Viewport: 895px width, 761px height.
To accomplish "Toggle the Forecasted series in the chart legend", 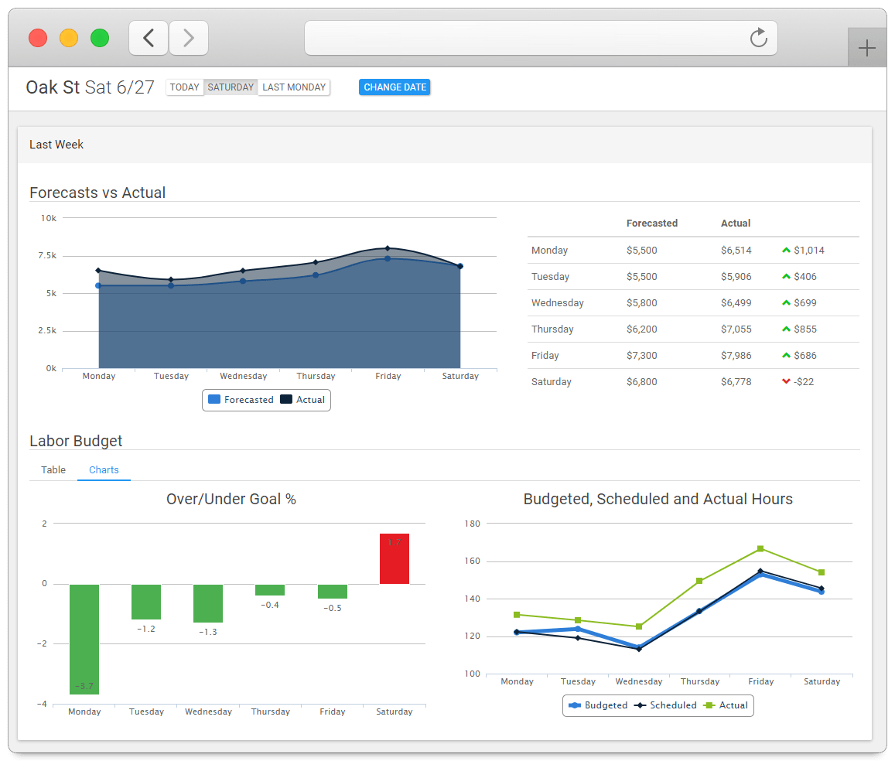I will [x=241, y=400].
